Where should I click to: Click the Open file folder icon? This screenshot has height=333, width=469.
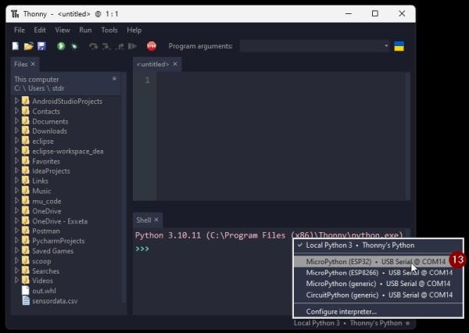[x=29, y=46]
